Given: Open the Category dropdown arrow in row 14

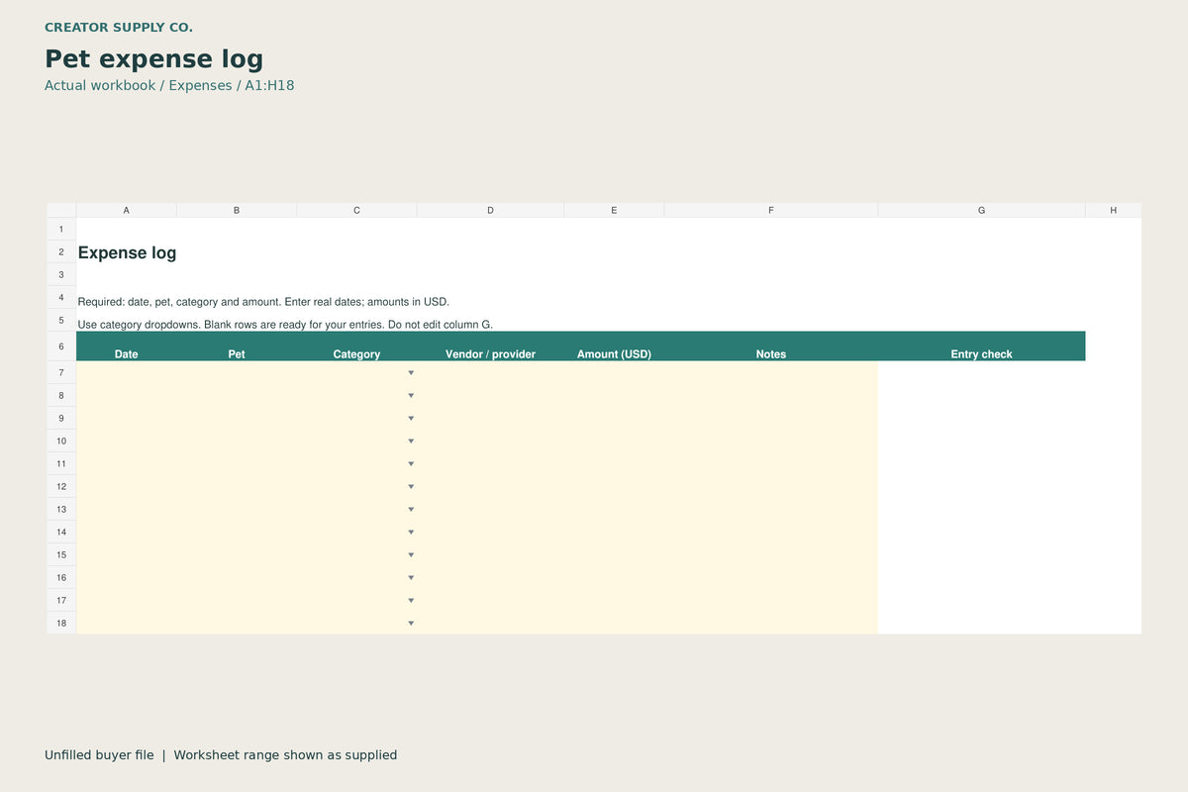Looking at the screenshot, I should [411, 533].
